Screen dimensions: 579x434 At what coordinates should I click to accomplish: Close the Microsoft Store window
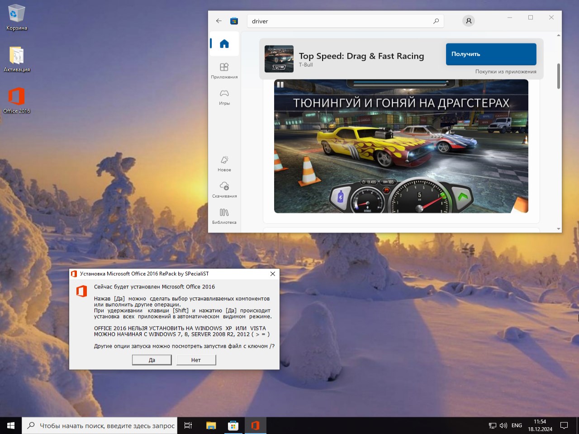coord(551,18)
